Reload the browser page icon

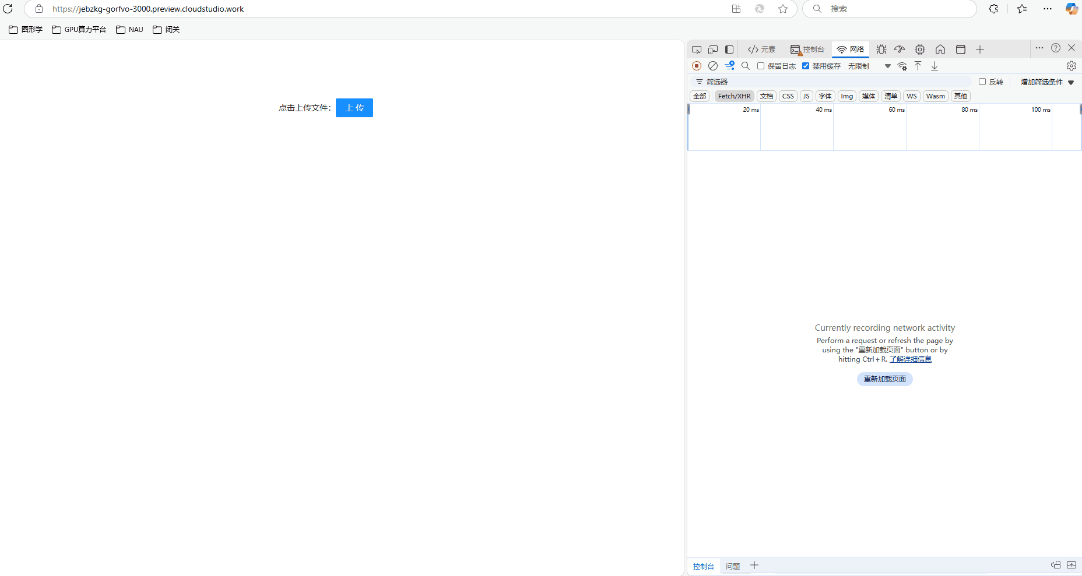coord(8,9)
